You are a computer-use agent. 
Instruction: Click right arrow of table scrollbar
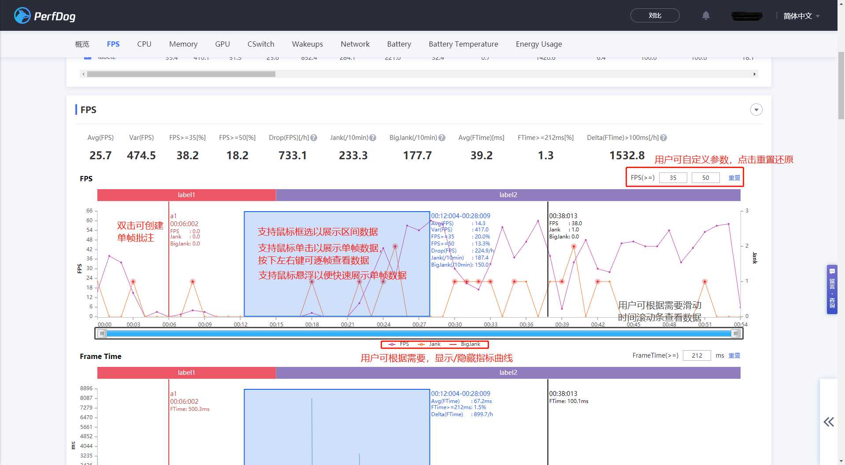(x=755, y=74)
